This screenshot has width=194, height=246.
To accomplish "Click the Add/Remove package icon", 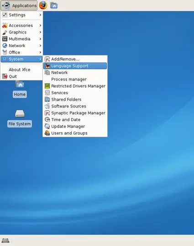I will tap(47, 59).
